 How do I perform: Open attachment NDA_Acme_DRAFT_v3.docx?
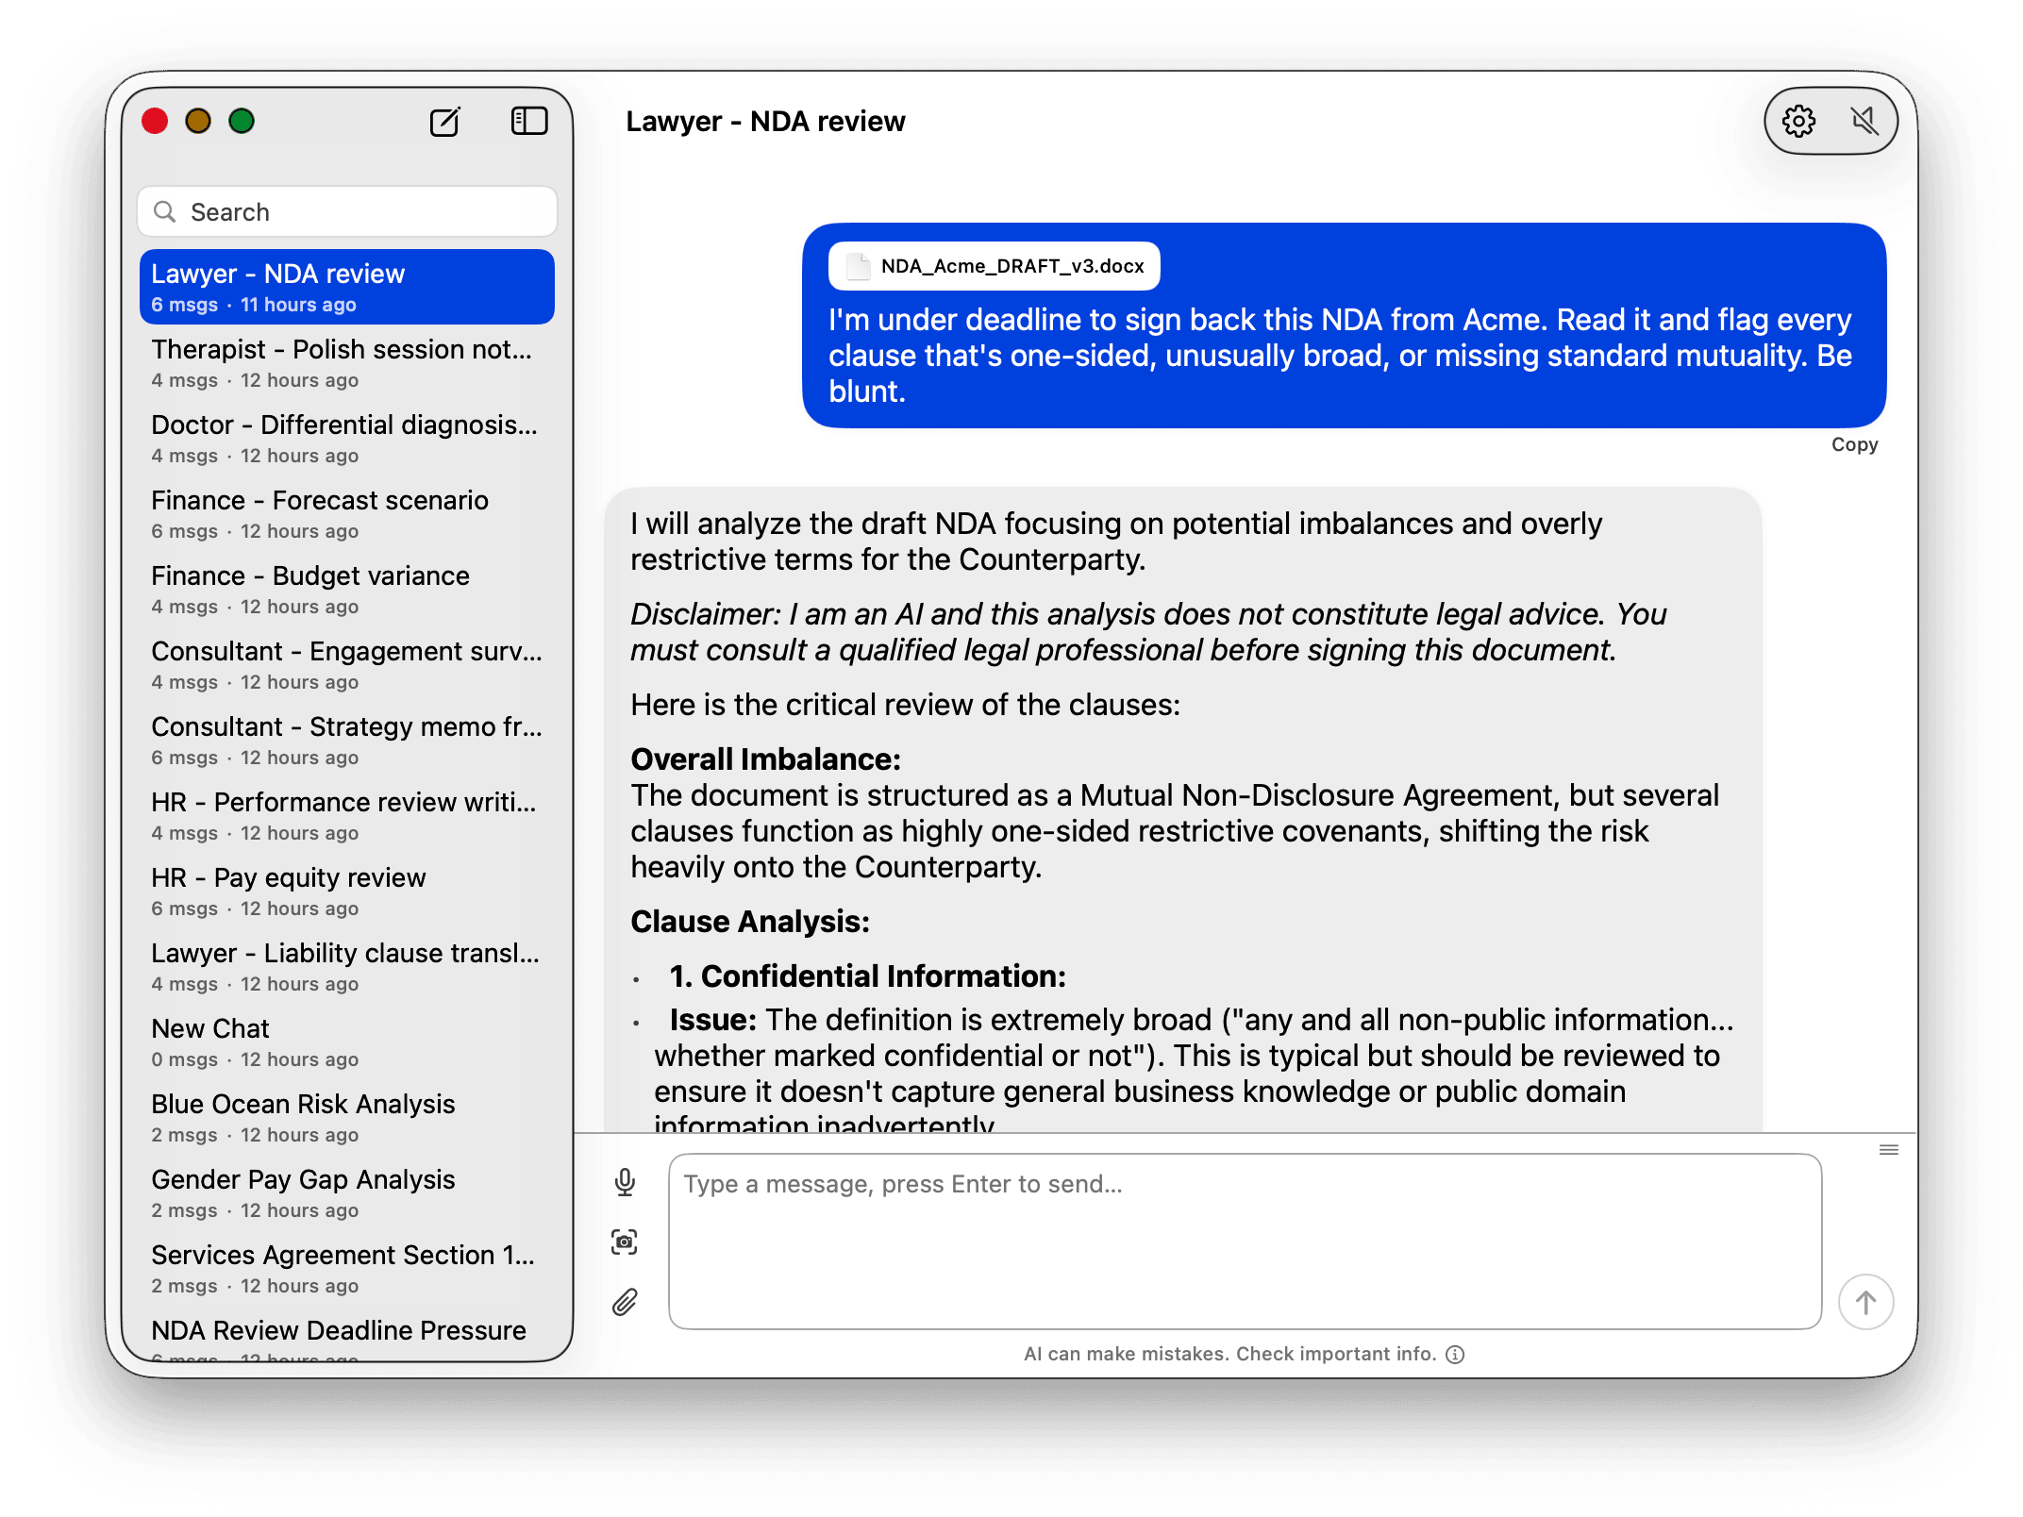(x=994, y=266)
